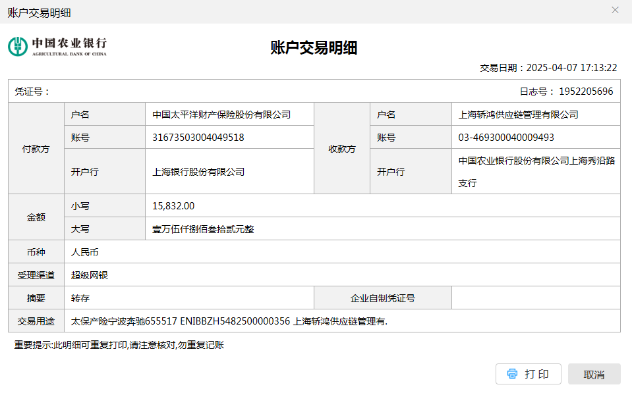Click the Agricultural Bank of China logo

coord(57,46)
